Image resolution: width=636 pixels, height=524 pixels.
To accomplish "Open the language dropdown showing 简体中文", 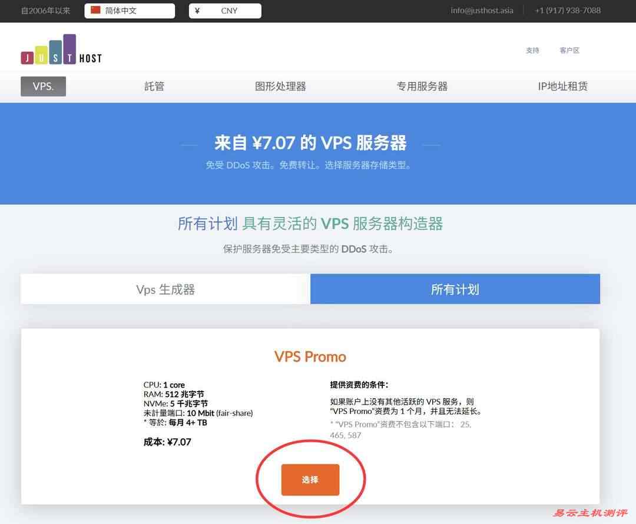I will 130,11.
